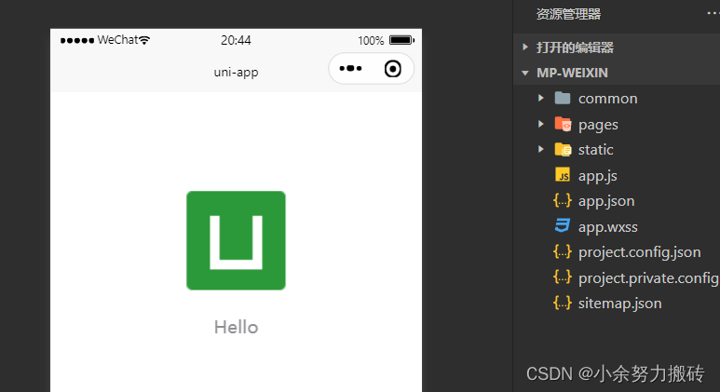Click the simulator battery icon
Viewport: 720px width, 392px height.
(401, 40)
